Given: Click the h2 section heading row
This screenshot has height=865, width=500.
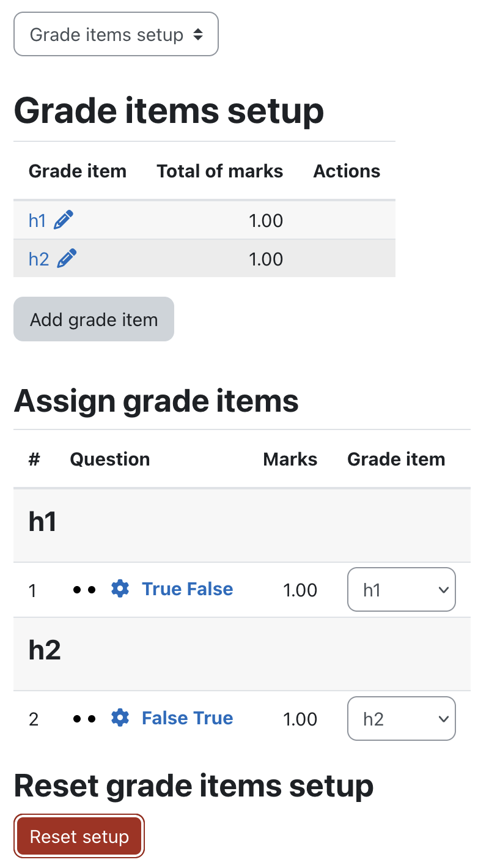Looking at the screenshot, I should [242, 654].
